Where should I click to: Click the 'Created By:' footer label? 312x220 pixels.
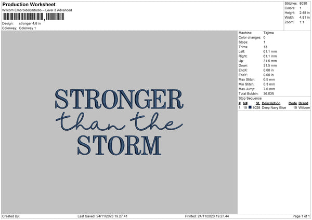point(11,216)
